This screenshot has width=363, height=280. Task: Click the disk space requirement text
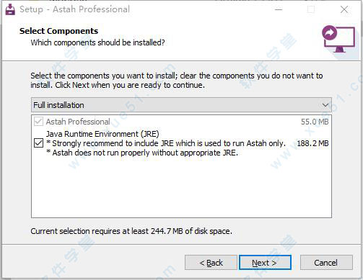131,231
